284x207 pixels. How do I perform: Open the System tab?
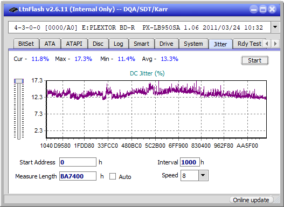click(x=193, y=44)
